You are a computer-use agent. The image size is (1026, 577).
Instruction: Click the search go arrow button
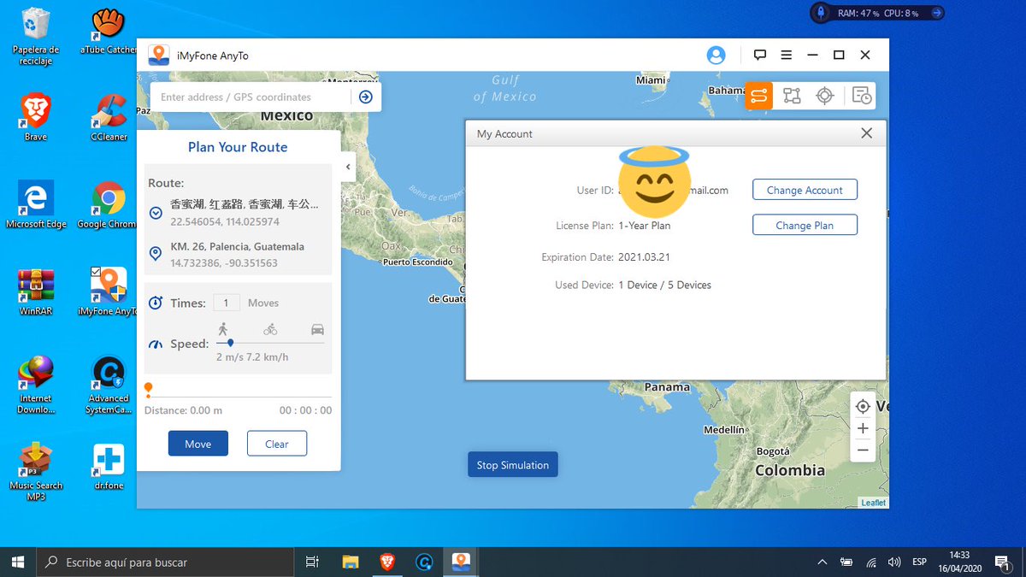pyautogui.click(x=366, y=97)
